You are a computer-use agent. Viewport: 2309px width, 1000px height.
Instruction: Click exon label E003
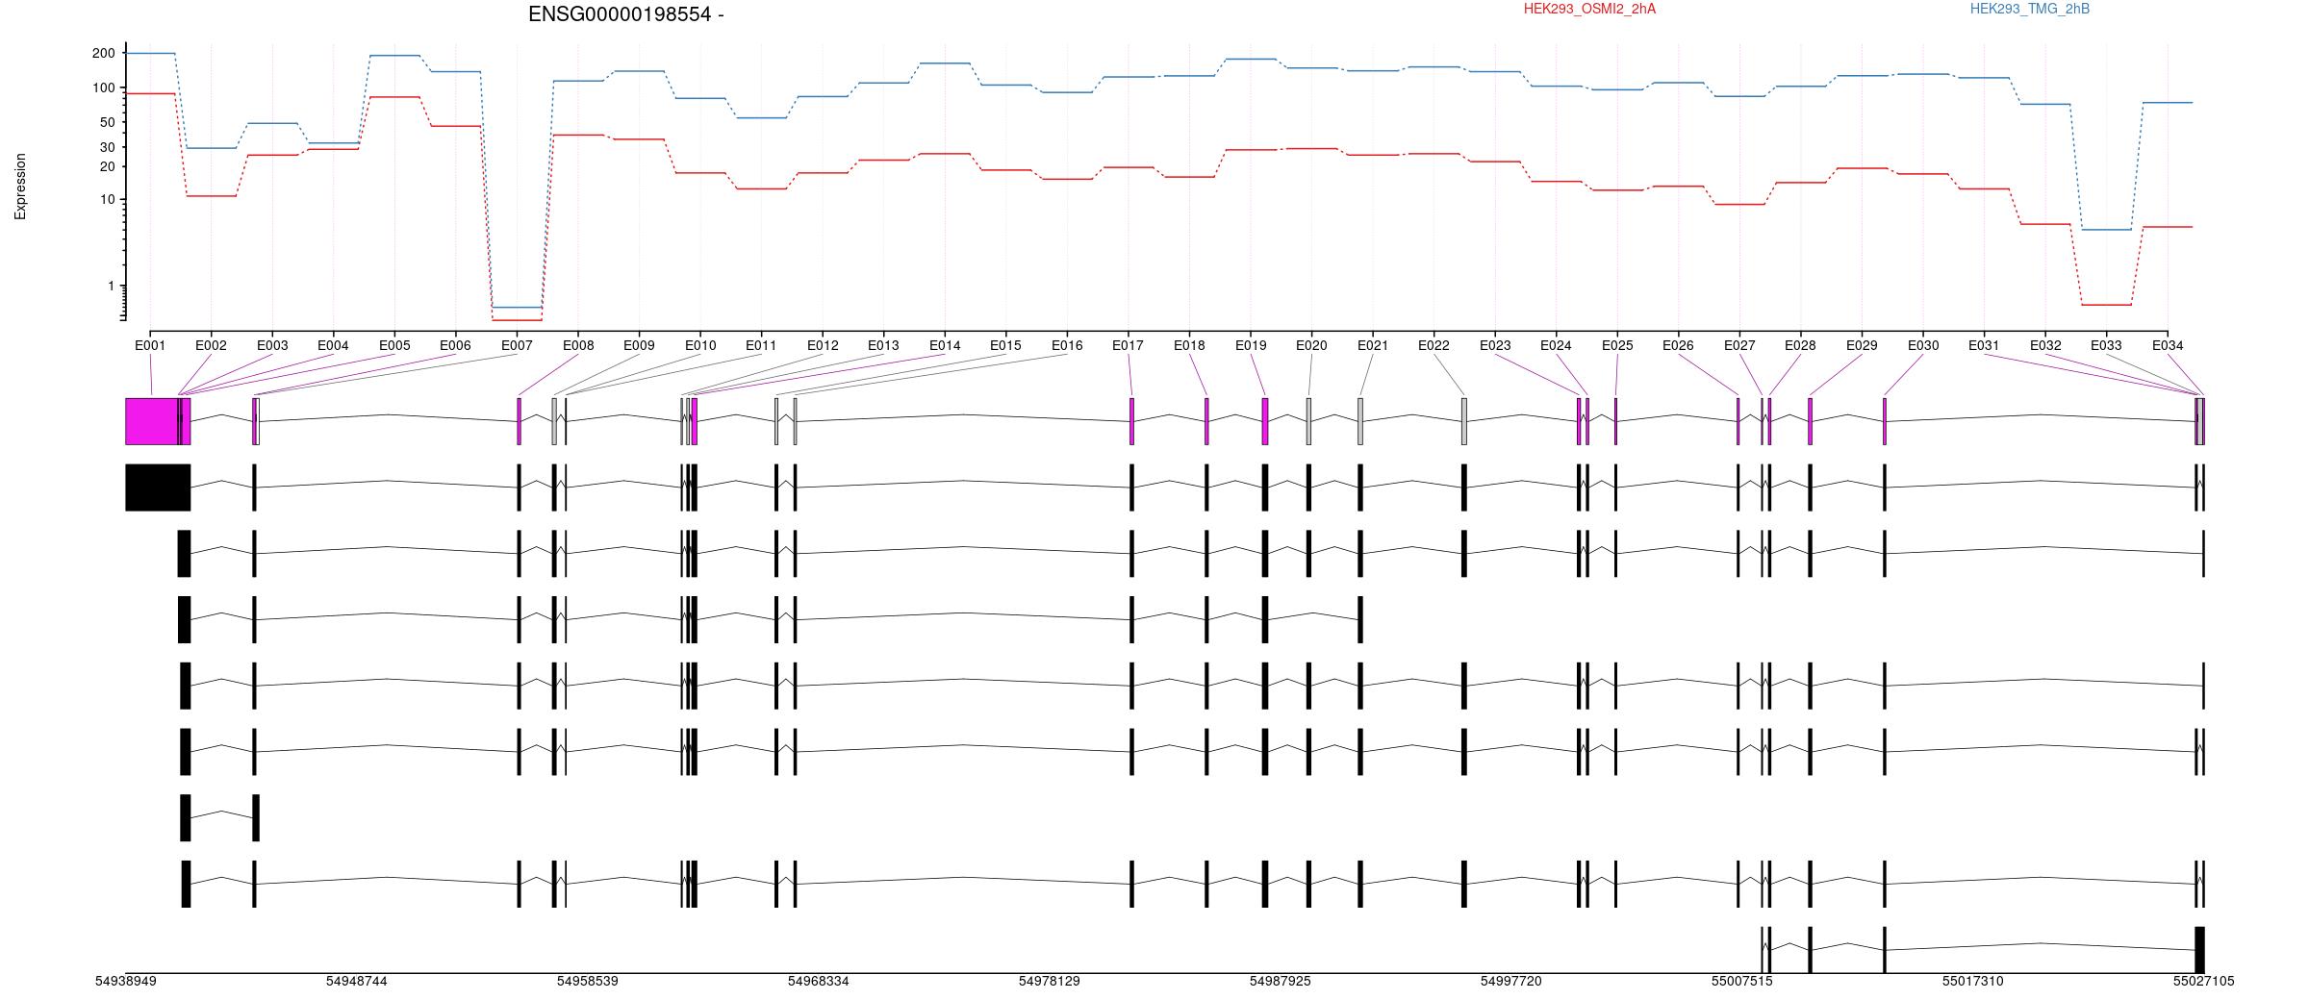click(272, 345)
